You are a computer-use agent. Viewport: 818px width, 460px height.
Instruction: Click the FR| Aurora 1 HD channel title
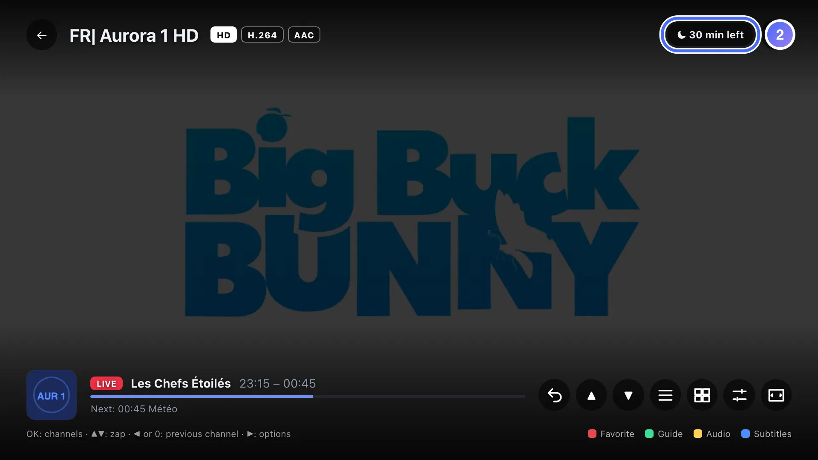(134, 36)
